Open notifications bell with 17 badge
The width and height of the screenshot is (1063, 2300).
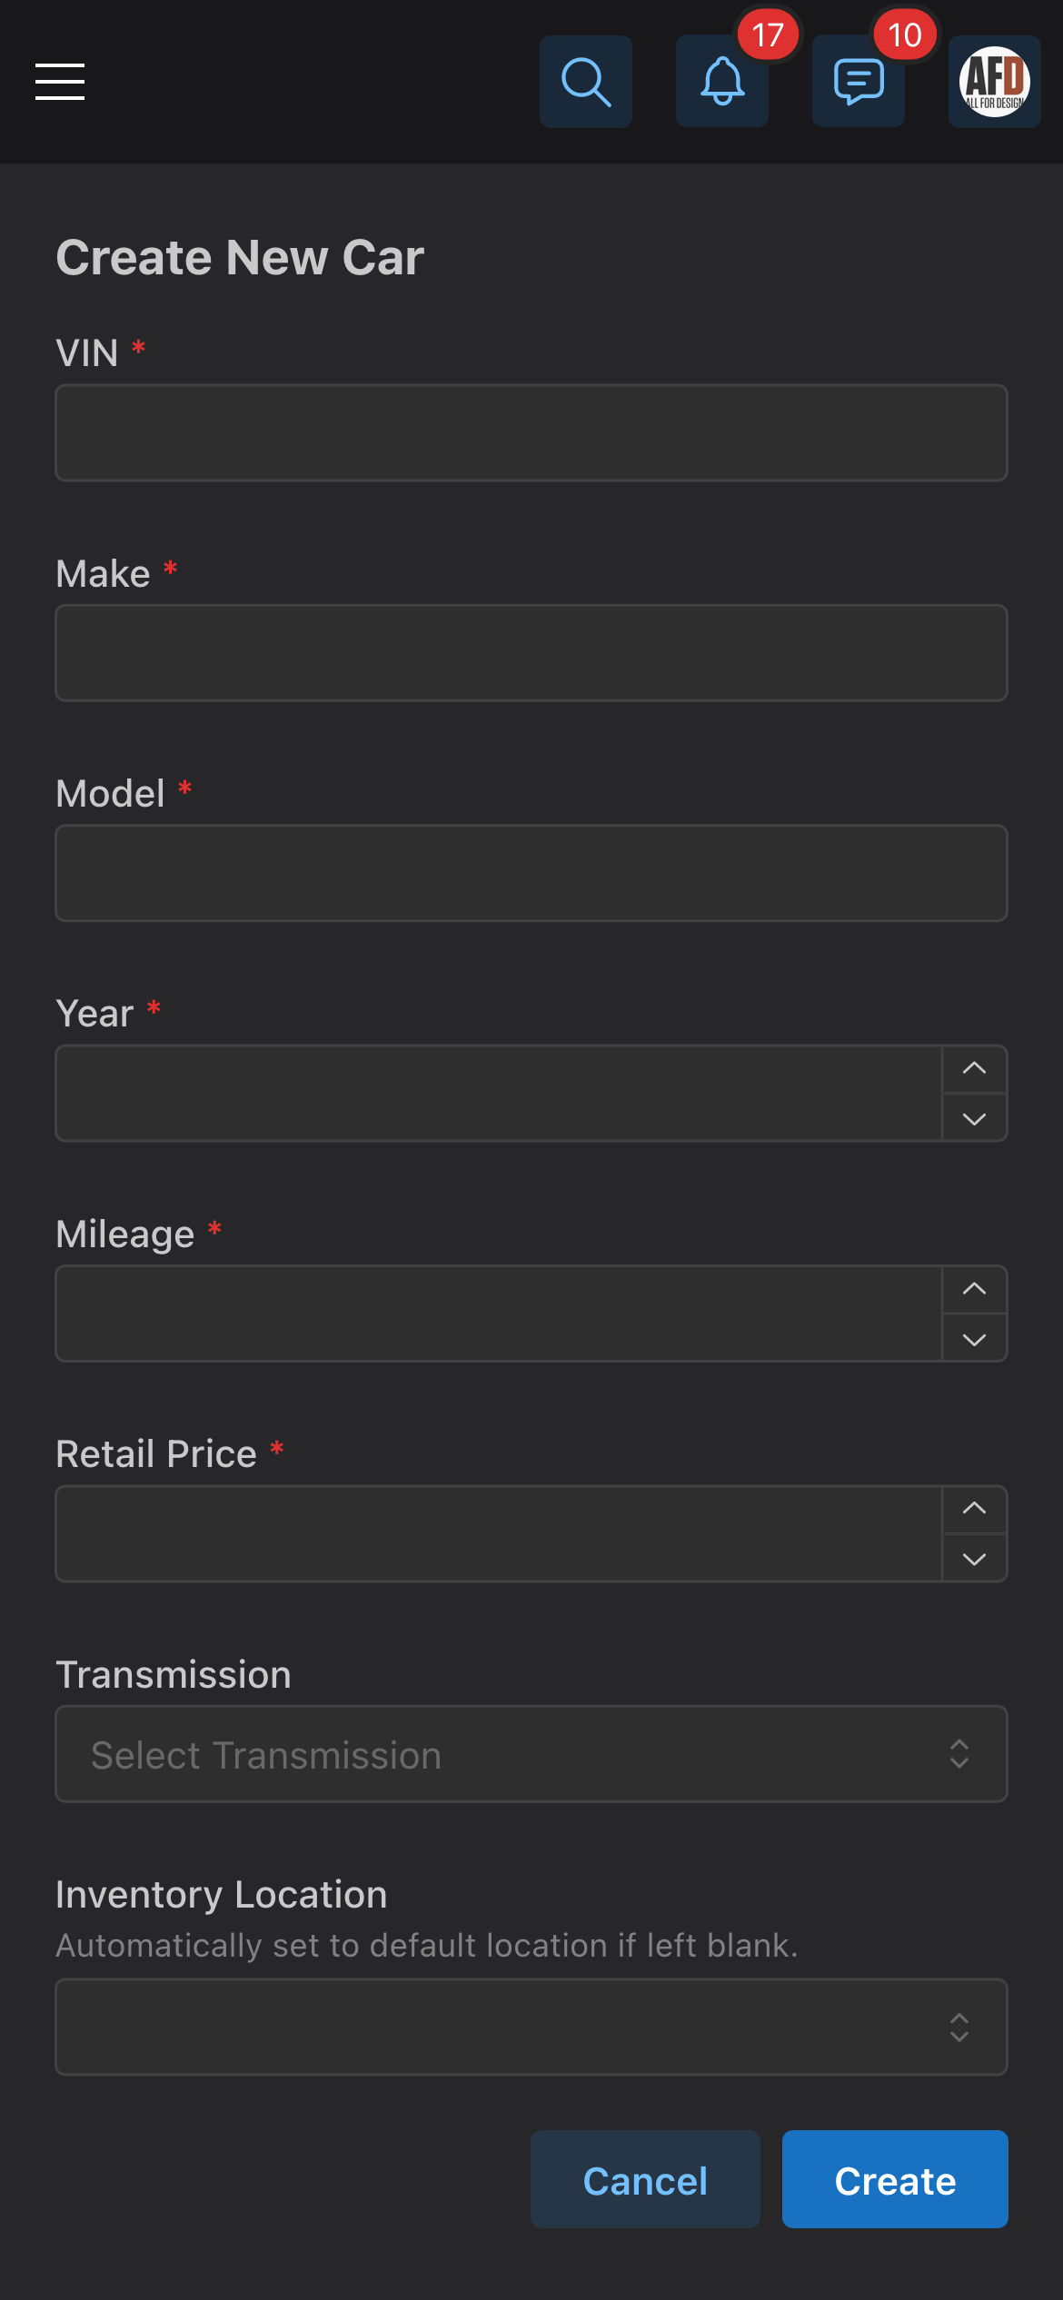(722, 82)
